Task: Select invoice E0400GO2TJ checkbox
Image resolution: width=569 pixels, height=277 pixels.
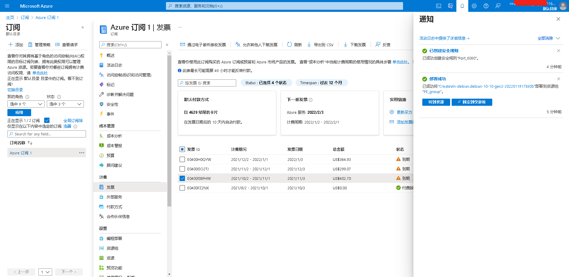Action: [182, 169]
